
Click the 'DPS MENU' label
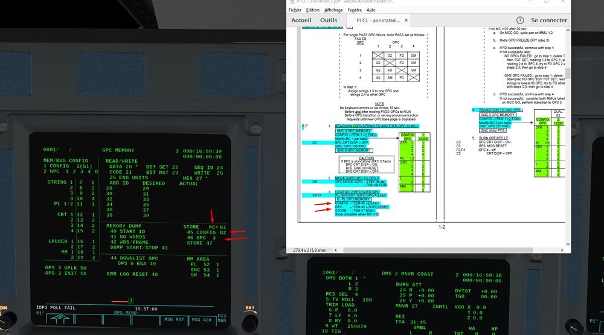pyautogui.click(x=125, y=313)
